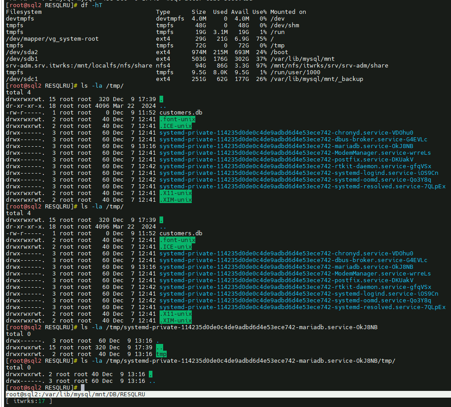
Task: Select the /boot mount point text
Action: [280, 52]
